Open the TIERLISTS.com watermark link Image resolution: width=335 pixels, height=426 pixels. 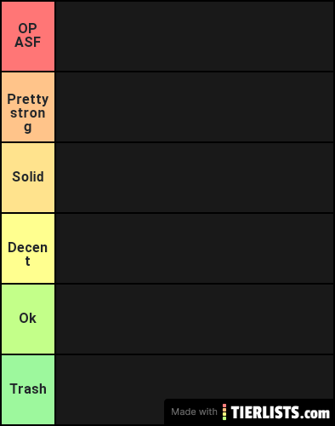click(281, 412)
